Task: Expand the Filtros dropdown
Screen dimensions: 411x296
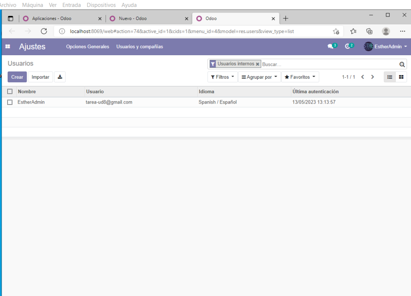Action: click(x=222, y=77)
